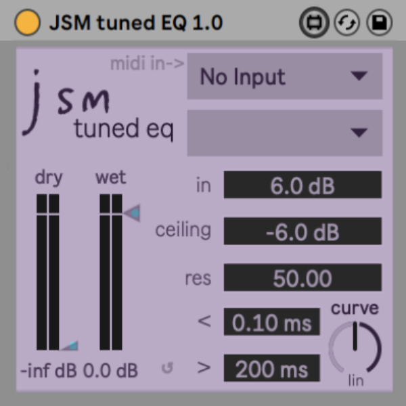
Task: Select the in gain field showing 6.0 dB
Action: point(302,185)
